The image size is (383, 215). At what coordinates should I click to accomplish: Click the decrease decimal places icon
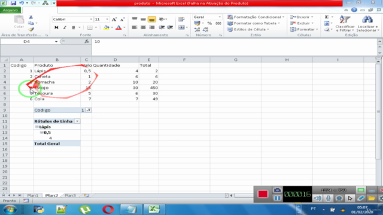coord(206,29)
